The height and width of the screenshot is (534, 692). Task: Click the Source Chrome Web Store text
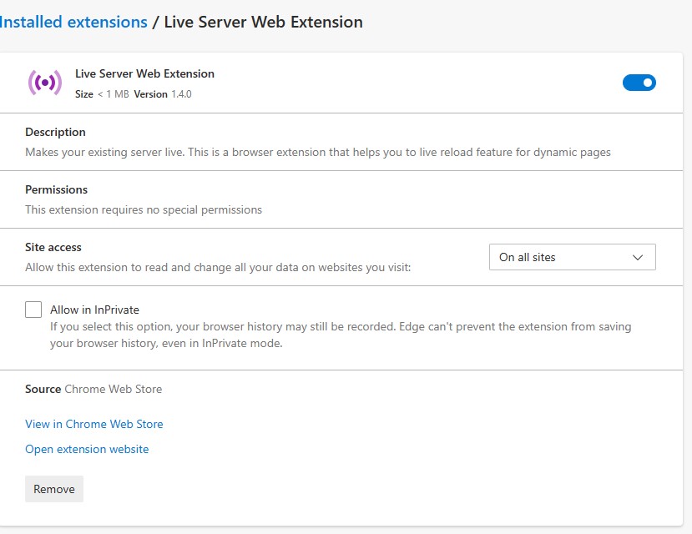93,389
